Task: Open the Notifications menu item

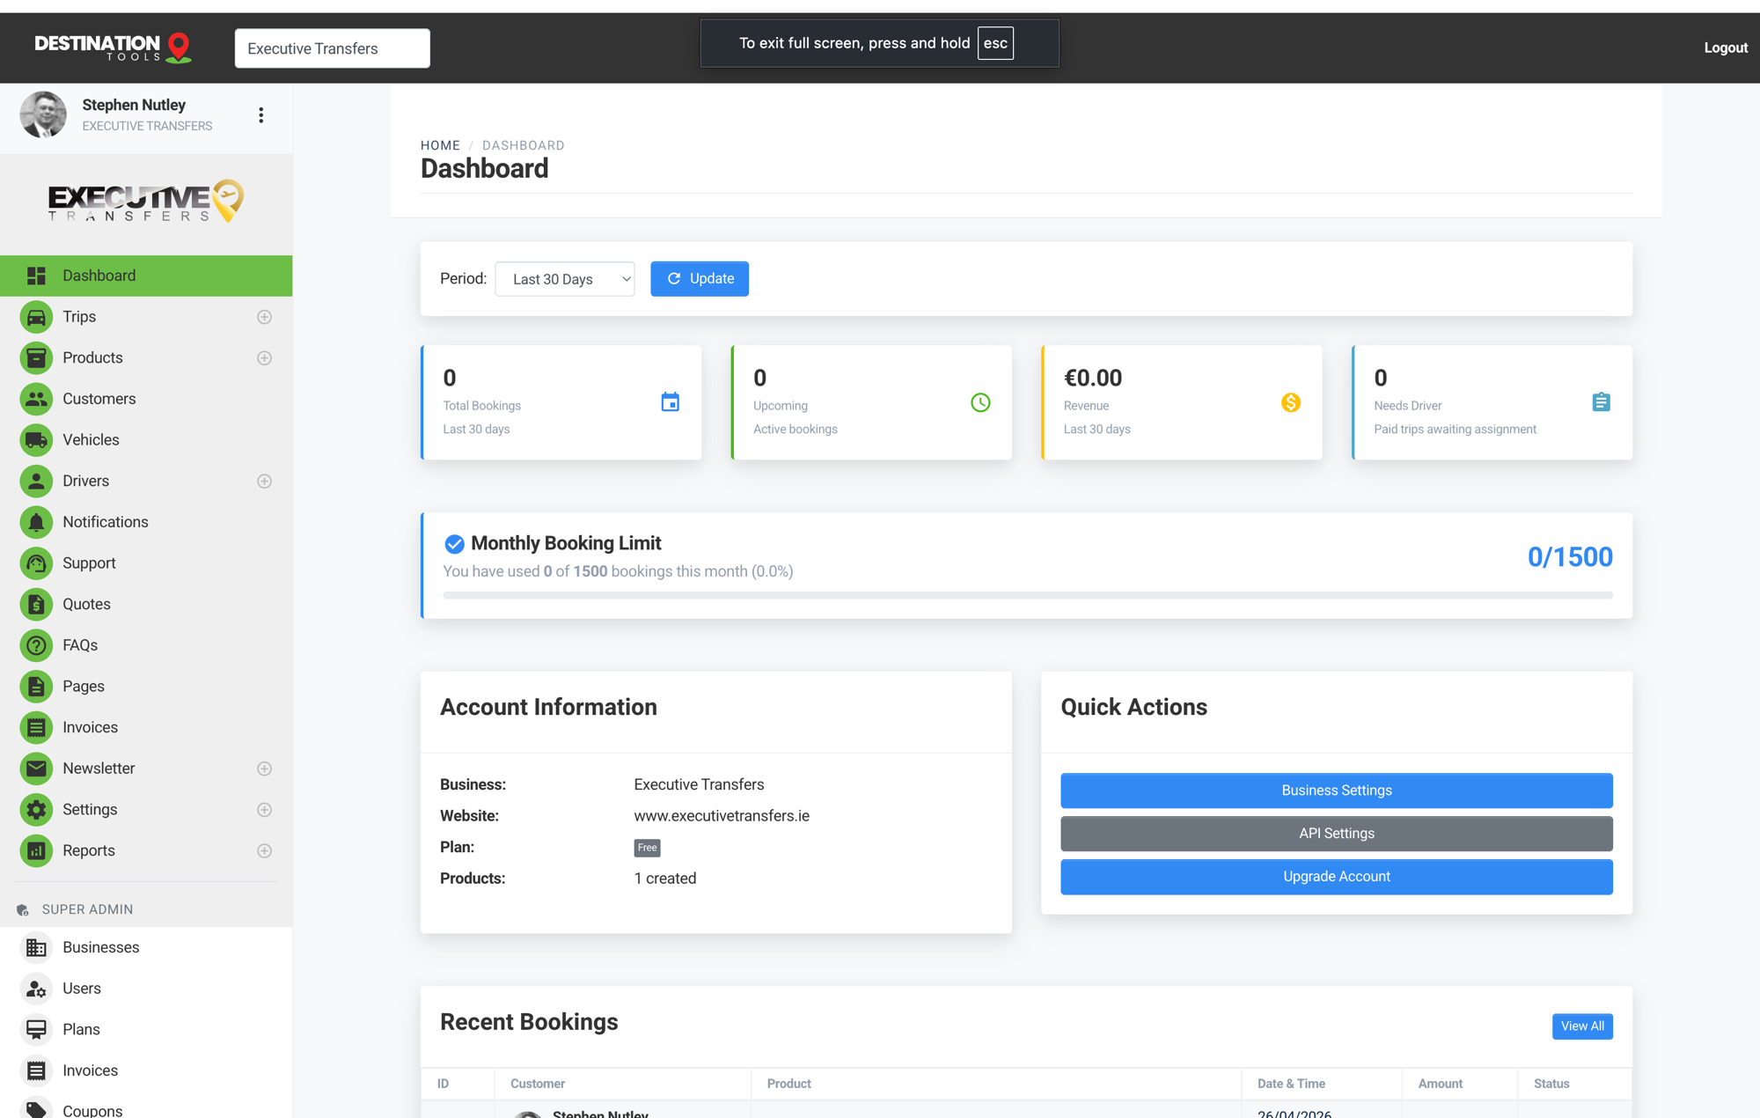Action: click(146, 522)
